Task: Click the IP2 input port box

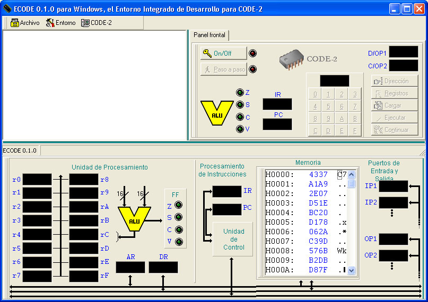Action: (394, 202)
